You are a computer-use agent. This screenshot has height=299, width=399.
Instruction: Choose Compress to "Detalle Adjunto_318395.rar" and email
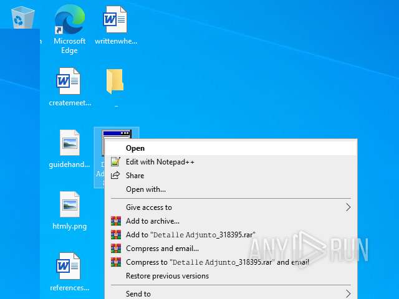pos(231,262)
